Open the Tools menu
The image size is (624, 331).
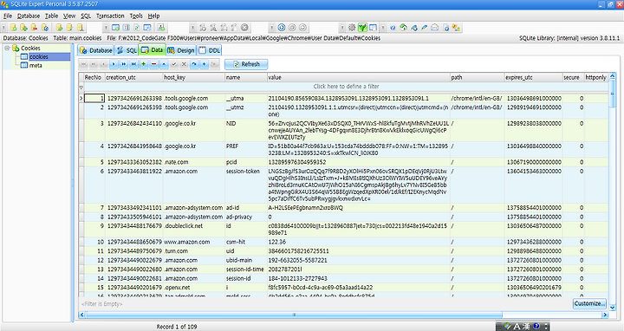136,16
